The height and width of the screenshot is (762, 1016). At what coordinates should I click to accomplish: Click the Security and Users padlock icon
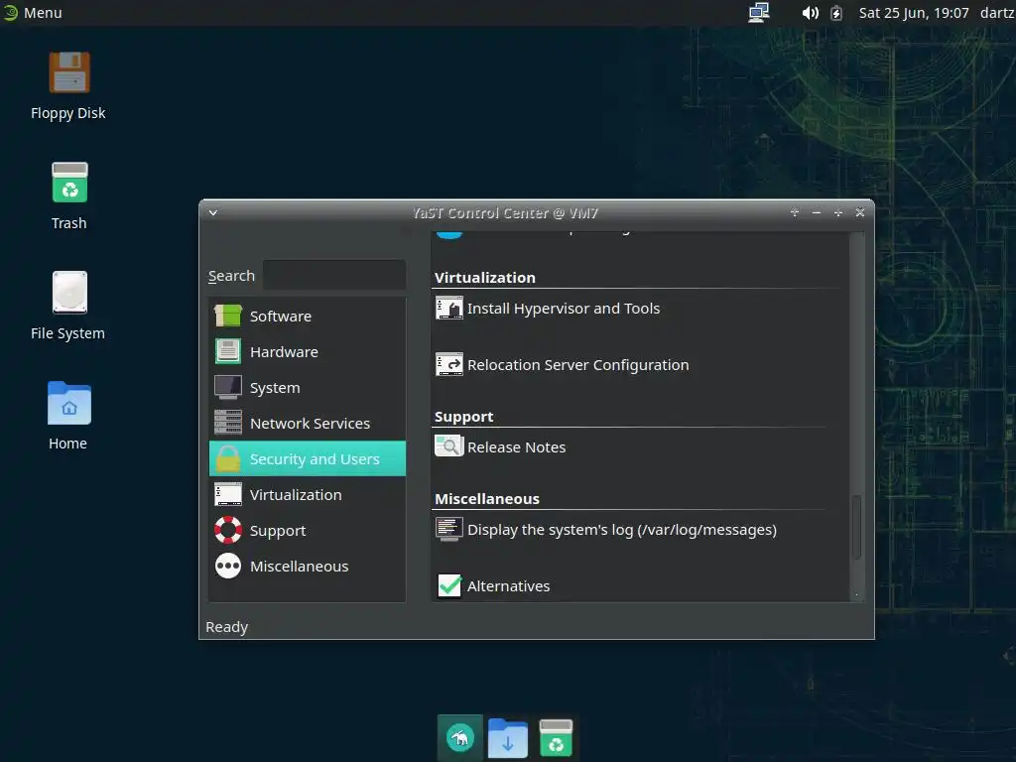tap(228, 458)
